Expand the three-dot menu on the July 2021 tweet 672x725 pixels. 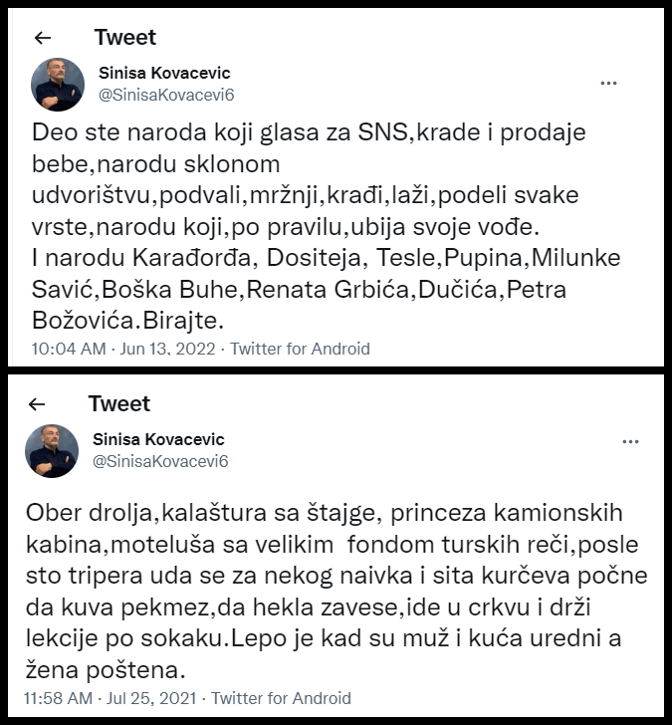[x=630, y=440]
